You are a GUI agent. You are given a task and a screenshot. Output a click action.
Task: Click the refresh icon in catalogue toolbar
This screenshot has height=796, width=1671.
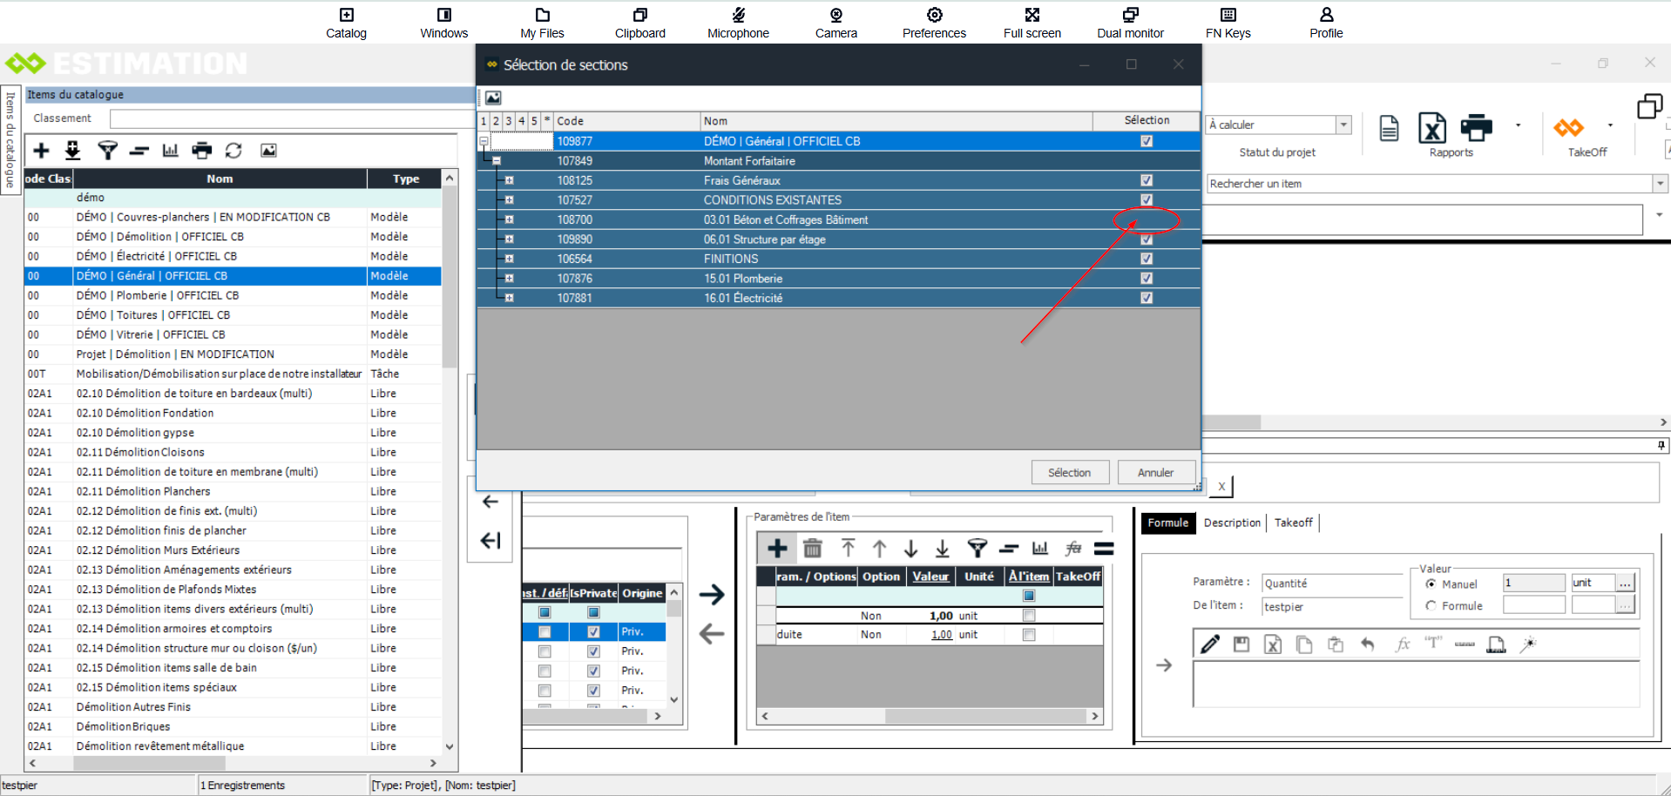[x=233, y=151]
